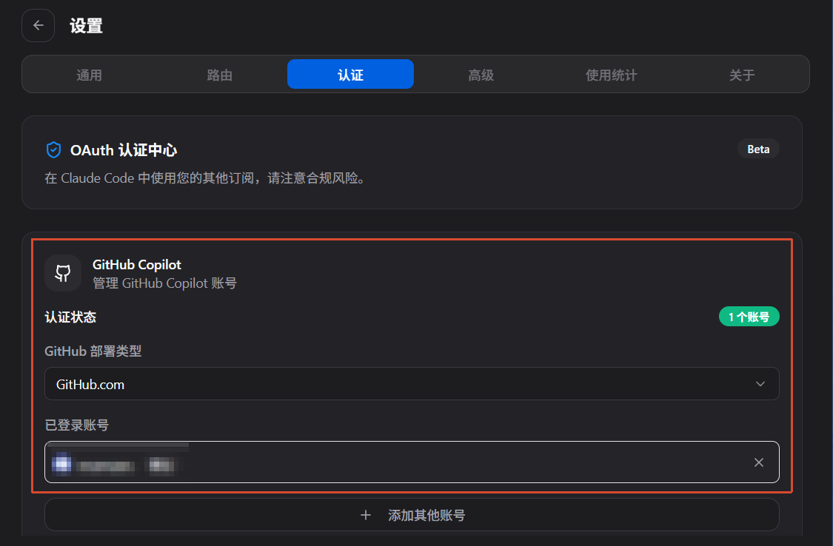Screen dimensions: 833x546
Task: Click the 认证状态 label
Action: coord(70,317)
